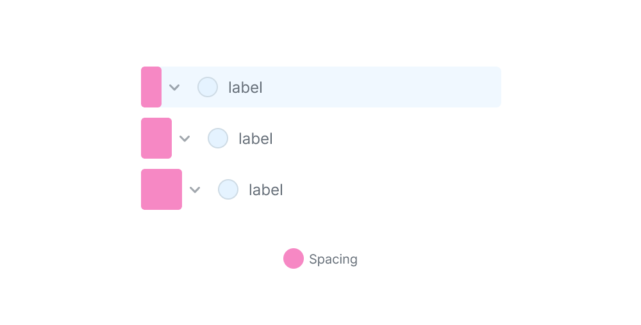Screen dimensions: 641x325
Task: Select the circle in the highlighted row
Action: (208, 87)
